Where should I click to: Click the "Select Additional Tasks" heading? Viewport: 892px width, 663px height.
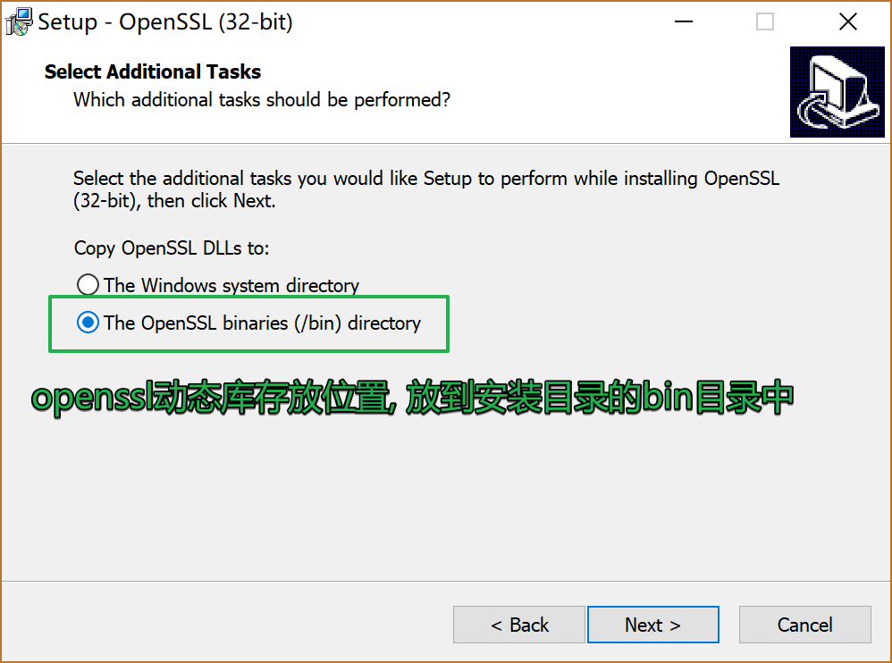pyautogui.click(x=153, y=71)
